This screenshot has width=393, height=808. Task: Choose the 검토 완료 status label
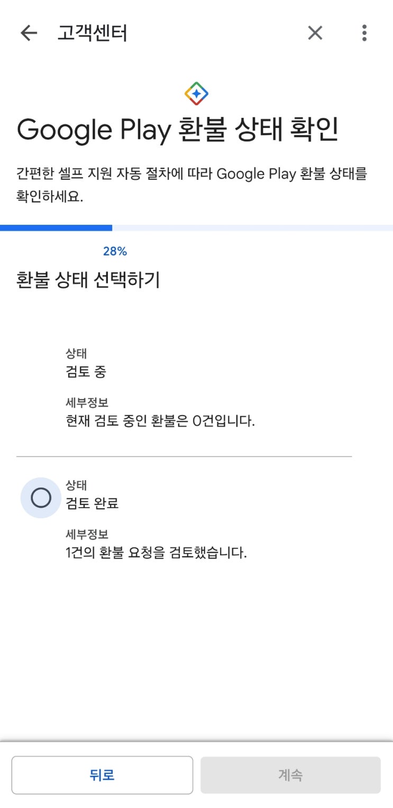(x=92, y=503)
